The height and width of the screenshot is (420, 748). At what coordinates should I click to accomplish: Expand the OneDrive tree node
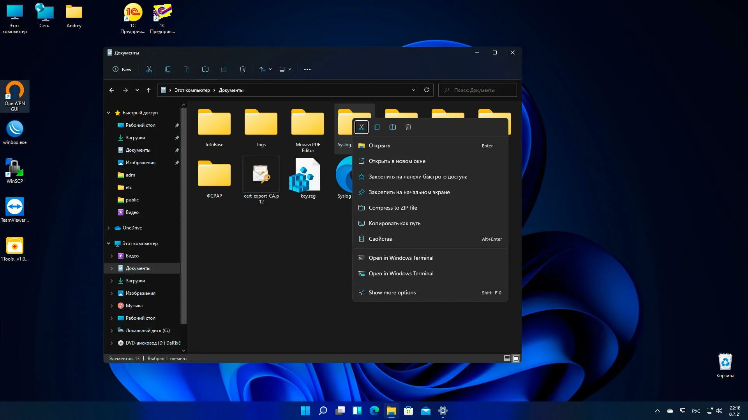[x=109, y=228]
